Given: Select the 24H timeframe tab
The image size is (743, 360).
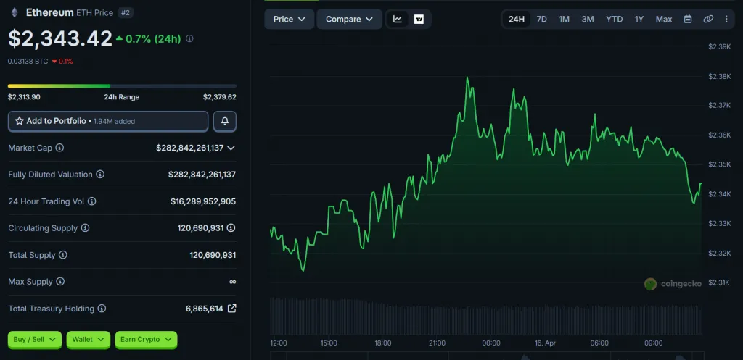Looking at the screenshot, I should (516, 19).
